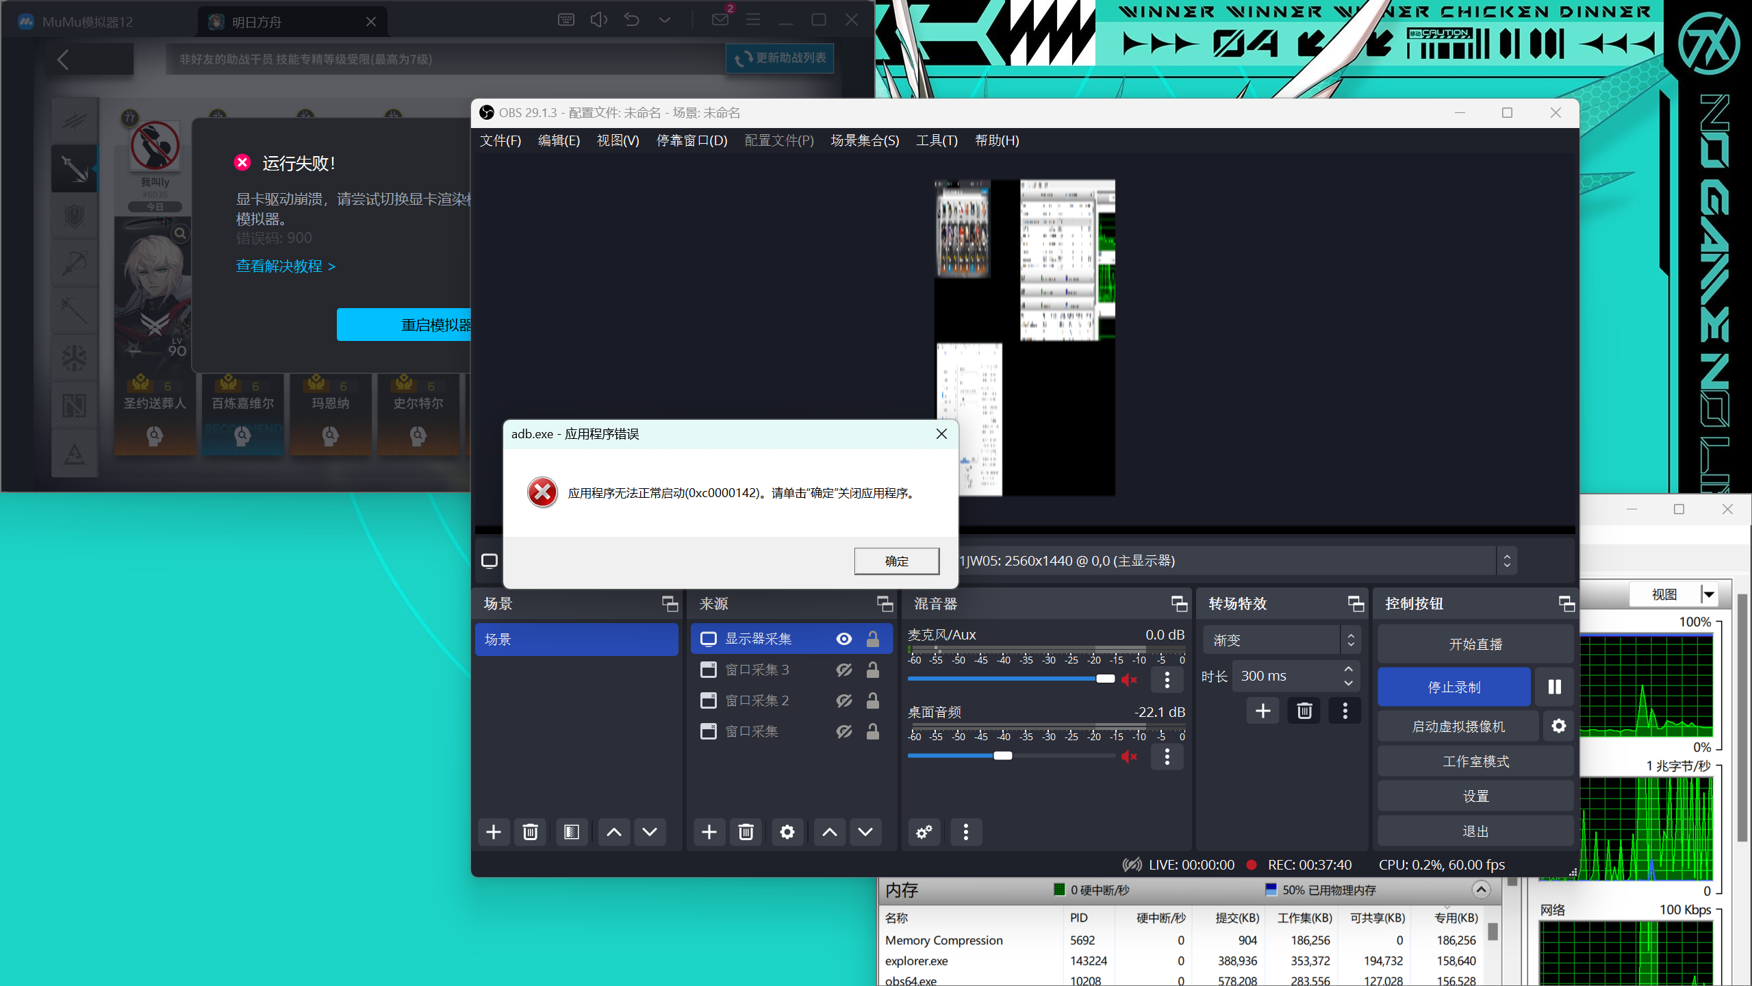Open the 视图(V) menu in OBS

coord(618,140)
